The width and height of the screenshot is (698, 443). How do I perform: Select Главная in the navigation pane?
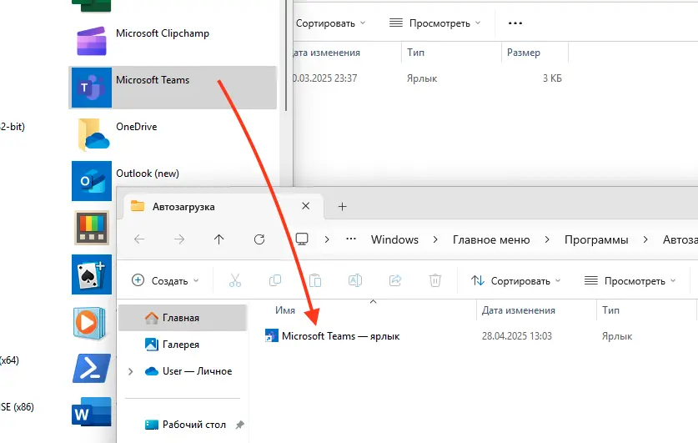[183, 318]
